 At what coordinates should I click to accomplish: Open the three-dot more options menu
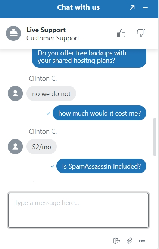pos(142,241)
